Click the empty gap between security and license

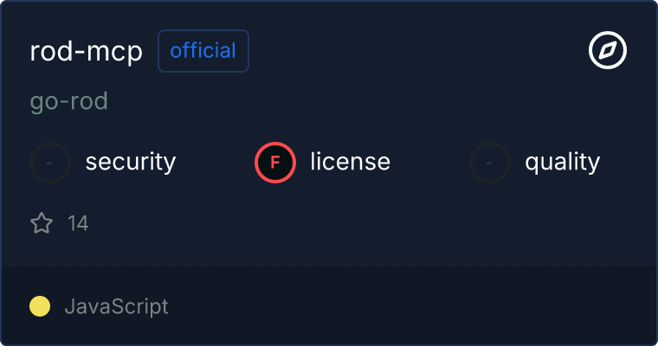(x=215, y=162)
